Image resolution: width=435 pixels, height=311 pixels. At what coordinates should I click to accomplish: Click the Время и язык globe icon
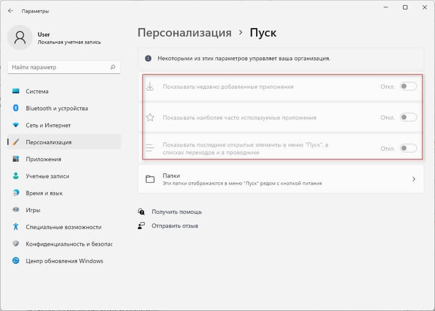coord(16,193)
